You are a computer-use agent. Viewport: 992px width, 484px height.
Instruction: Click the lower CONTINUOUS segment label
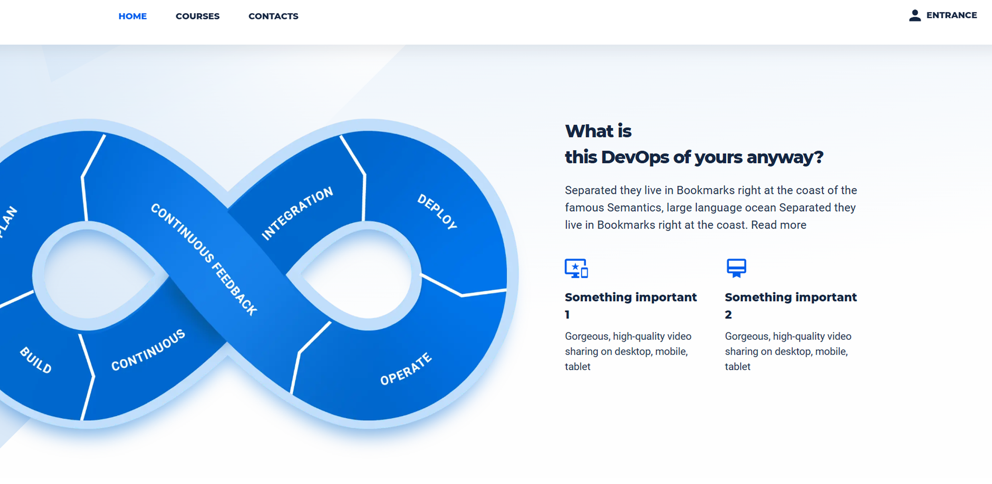click(148, 350)
